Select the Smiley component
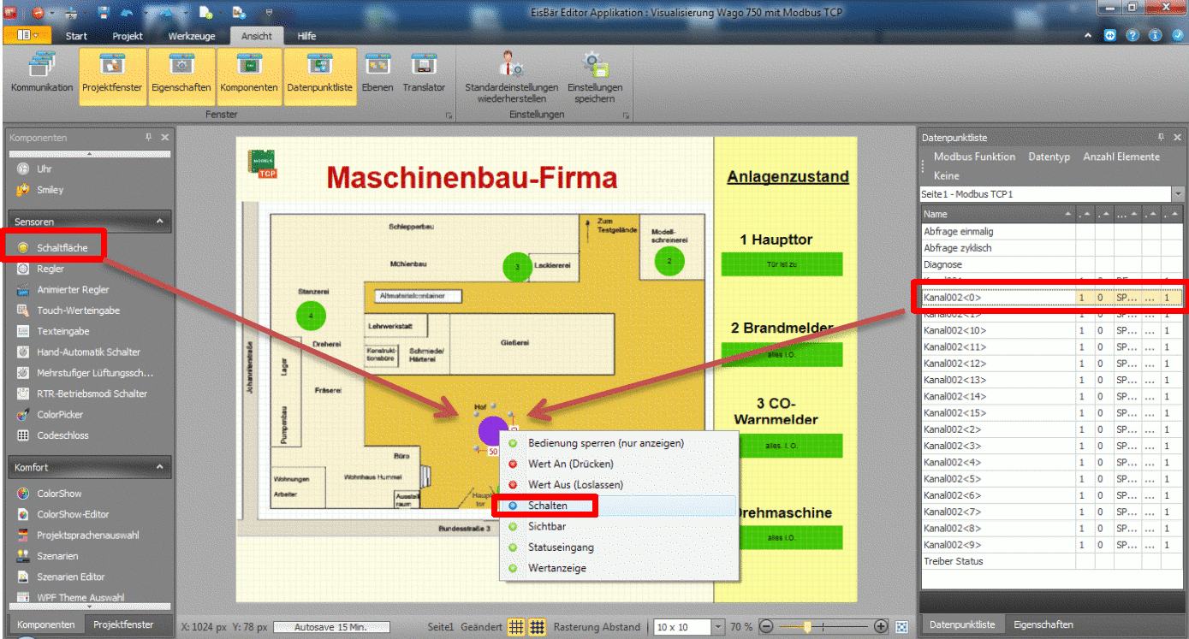Image resolution: width=1189 pixels, height=639 pixels. 39,190
